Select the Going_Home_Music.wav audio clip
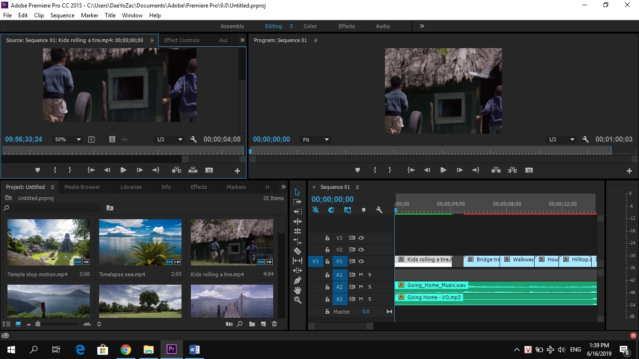 coord(496,287)
